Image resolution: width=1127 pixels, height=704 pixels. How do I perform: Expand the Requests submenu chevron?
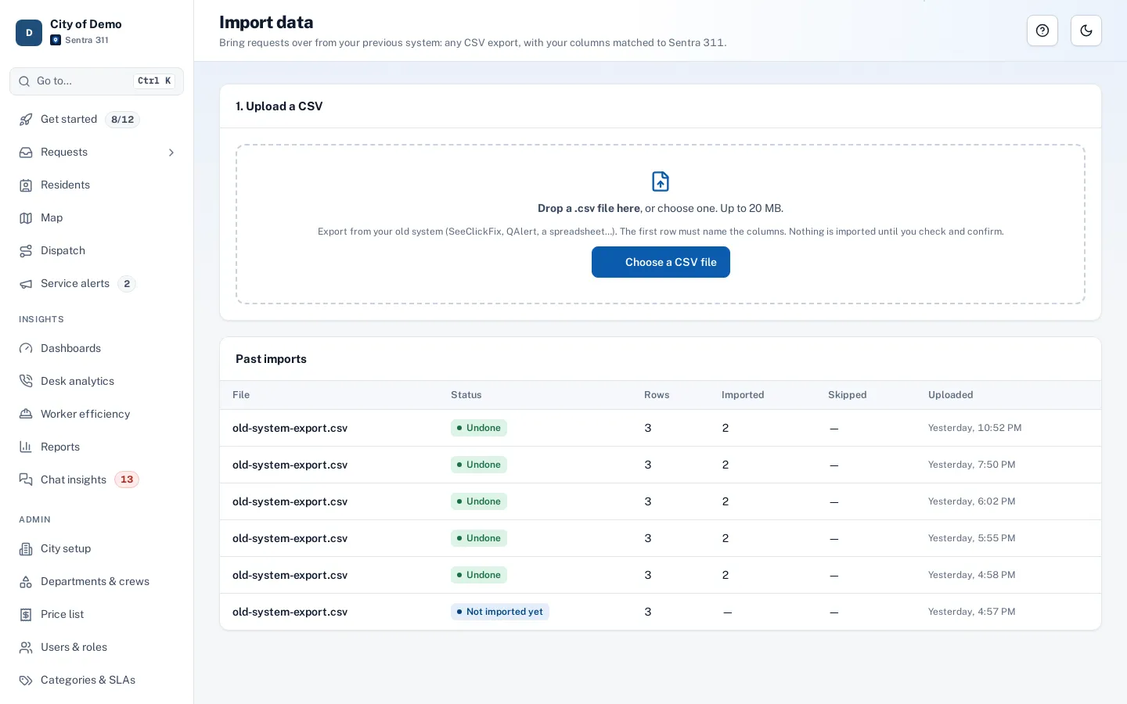(171, 153)
